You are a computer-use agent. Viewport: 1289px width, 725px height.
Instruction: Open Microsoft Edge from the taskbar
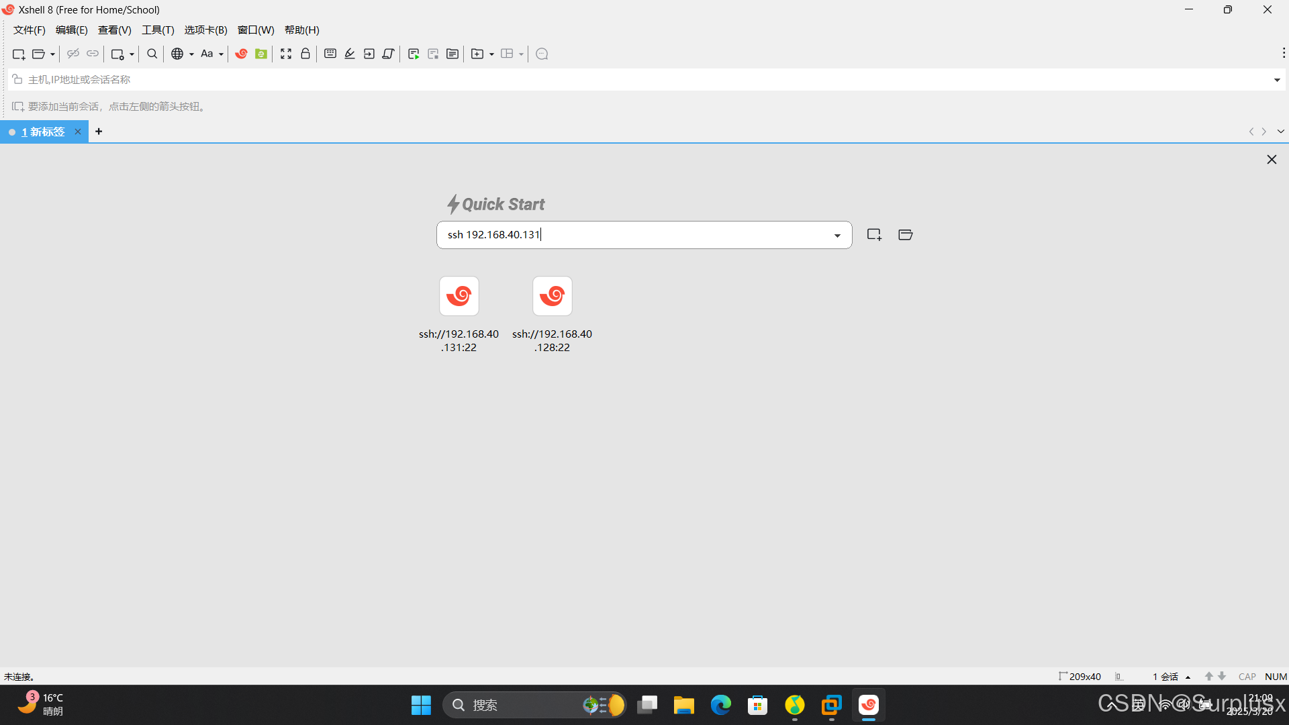tap(721, 705)
